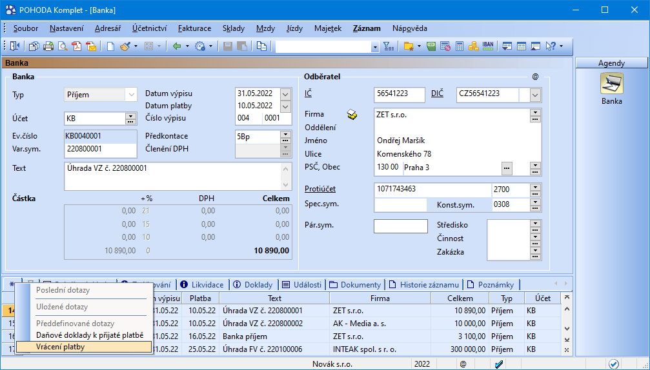
Task: Click the favorites folder star icon
Action: pos(409,46)
